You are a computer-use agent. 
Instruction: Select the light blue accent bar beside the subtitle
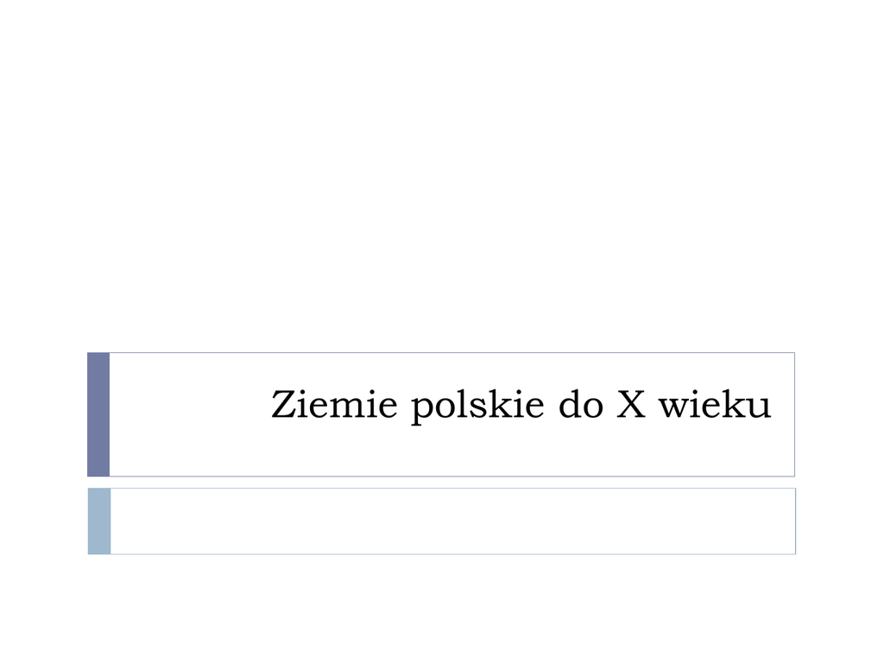click(x=99, y=521)
